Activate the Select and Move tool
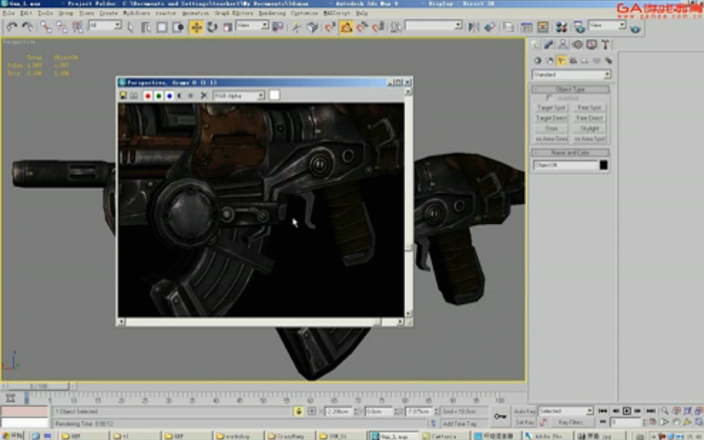The height and width of the screenshot is (440, 704). (196, 27)
